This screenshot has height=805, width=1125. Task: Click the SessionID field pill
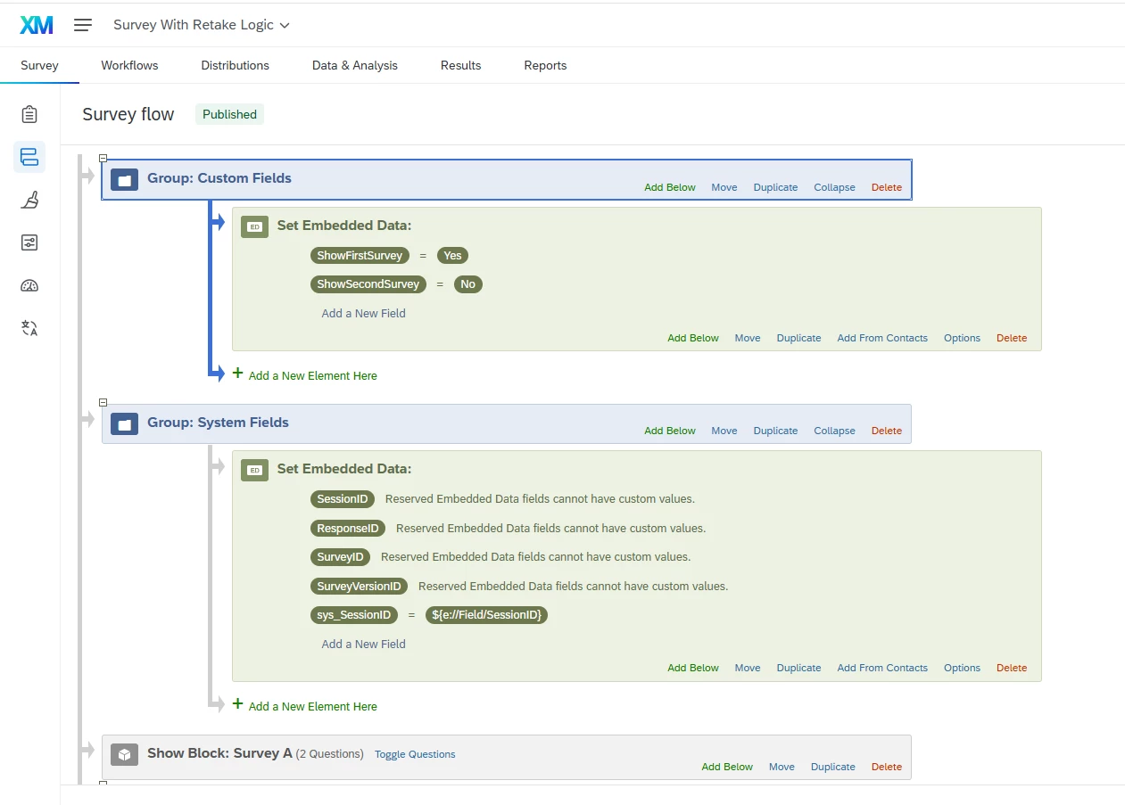click(x=343, y=498)
